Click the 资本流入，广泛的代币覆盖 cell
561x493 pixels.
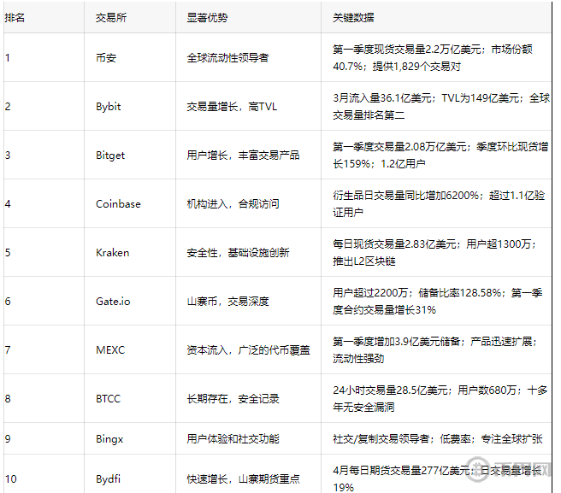248,349
